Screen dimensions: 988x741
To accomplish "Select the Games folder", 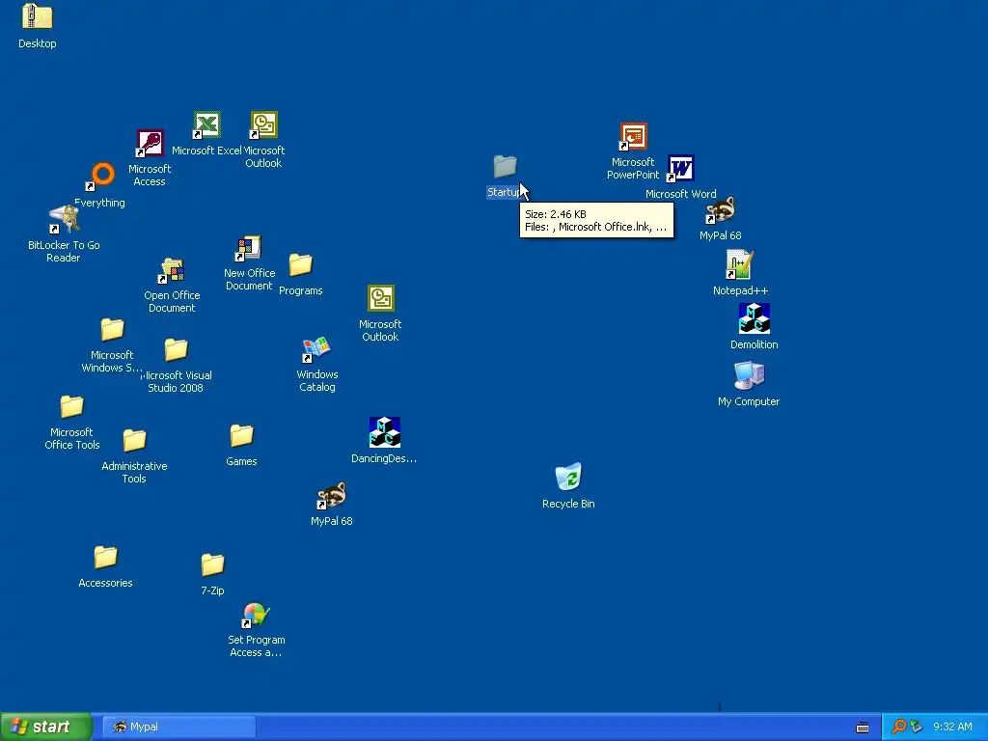I will pyautogui.click(x=241, y=436).
